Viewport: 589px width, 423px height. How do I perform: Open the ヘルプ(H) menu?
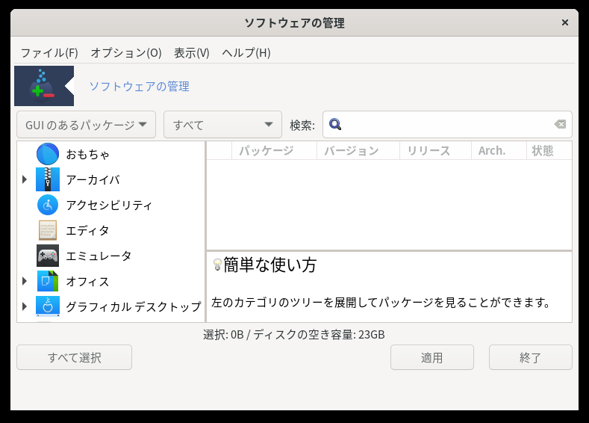tap(246, 53)
